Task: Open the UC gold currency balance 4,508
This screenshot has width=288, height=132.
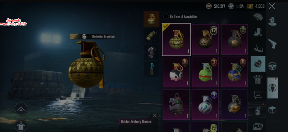Action: [x=256, y=6]
